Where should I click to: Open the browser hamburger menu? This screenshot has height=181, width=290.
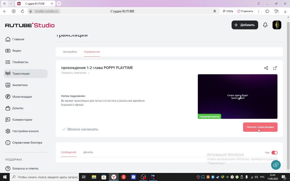(259, 4)
